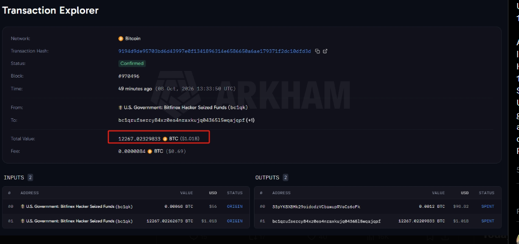Open the transaction hash external link icon
Screen dimensions: 519x244
coord(325,51)
